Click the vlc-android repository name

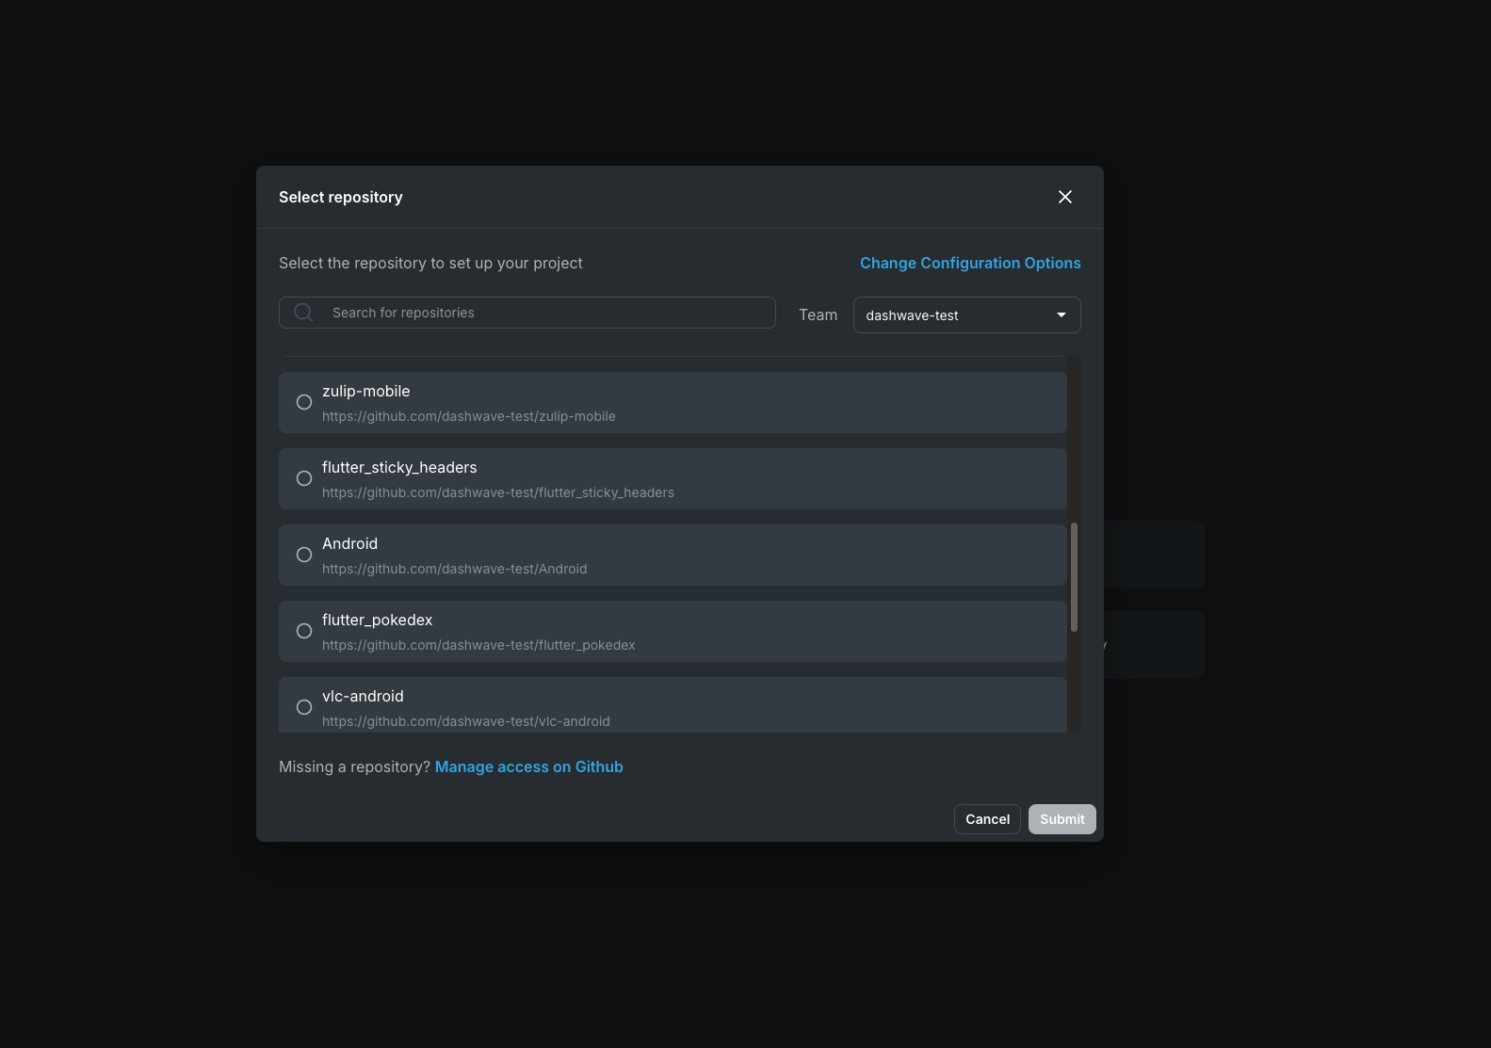(363, 696)
